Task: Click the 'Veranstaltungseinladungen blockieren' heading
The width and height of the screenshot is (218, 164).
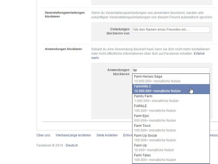Action: pos(65,14)
